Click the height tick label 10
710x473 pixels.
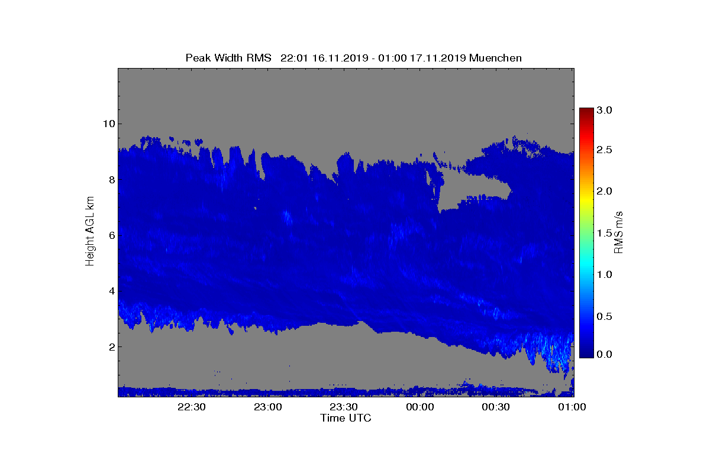108,124
